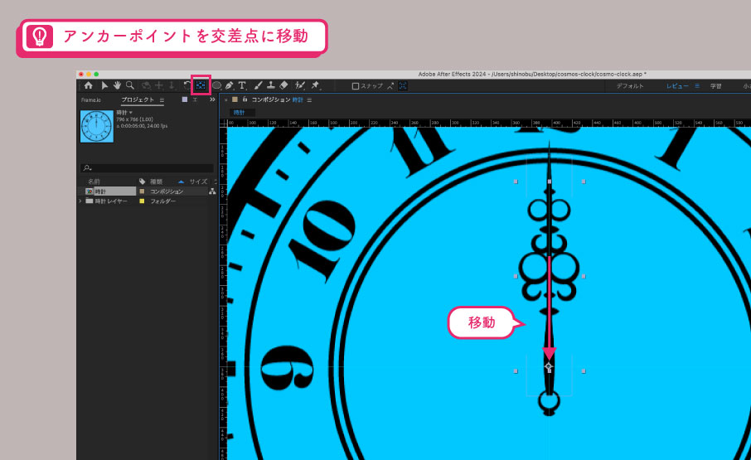This screenshot has width=751, height=460.
Task: Open the コンポジション panel menu
Action: click(309, 99)
